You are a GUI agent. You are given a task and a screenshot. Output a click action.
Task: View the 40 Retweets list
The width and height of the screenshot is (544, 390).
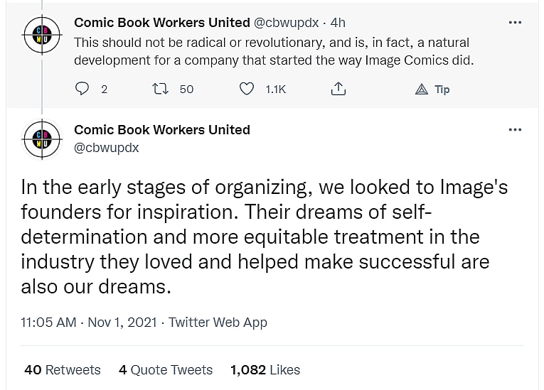[x=63, y=370]
